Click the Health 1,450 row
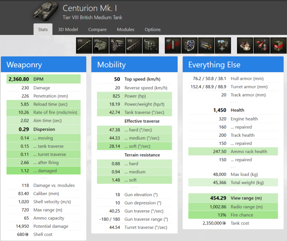The width and height of the screenshot is (287, 241). click(x=233, y=110)
